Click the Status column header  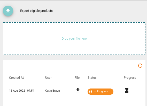point(92,78)
